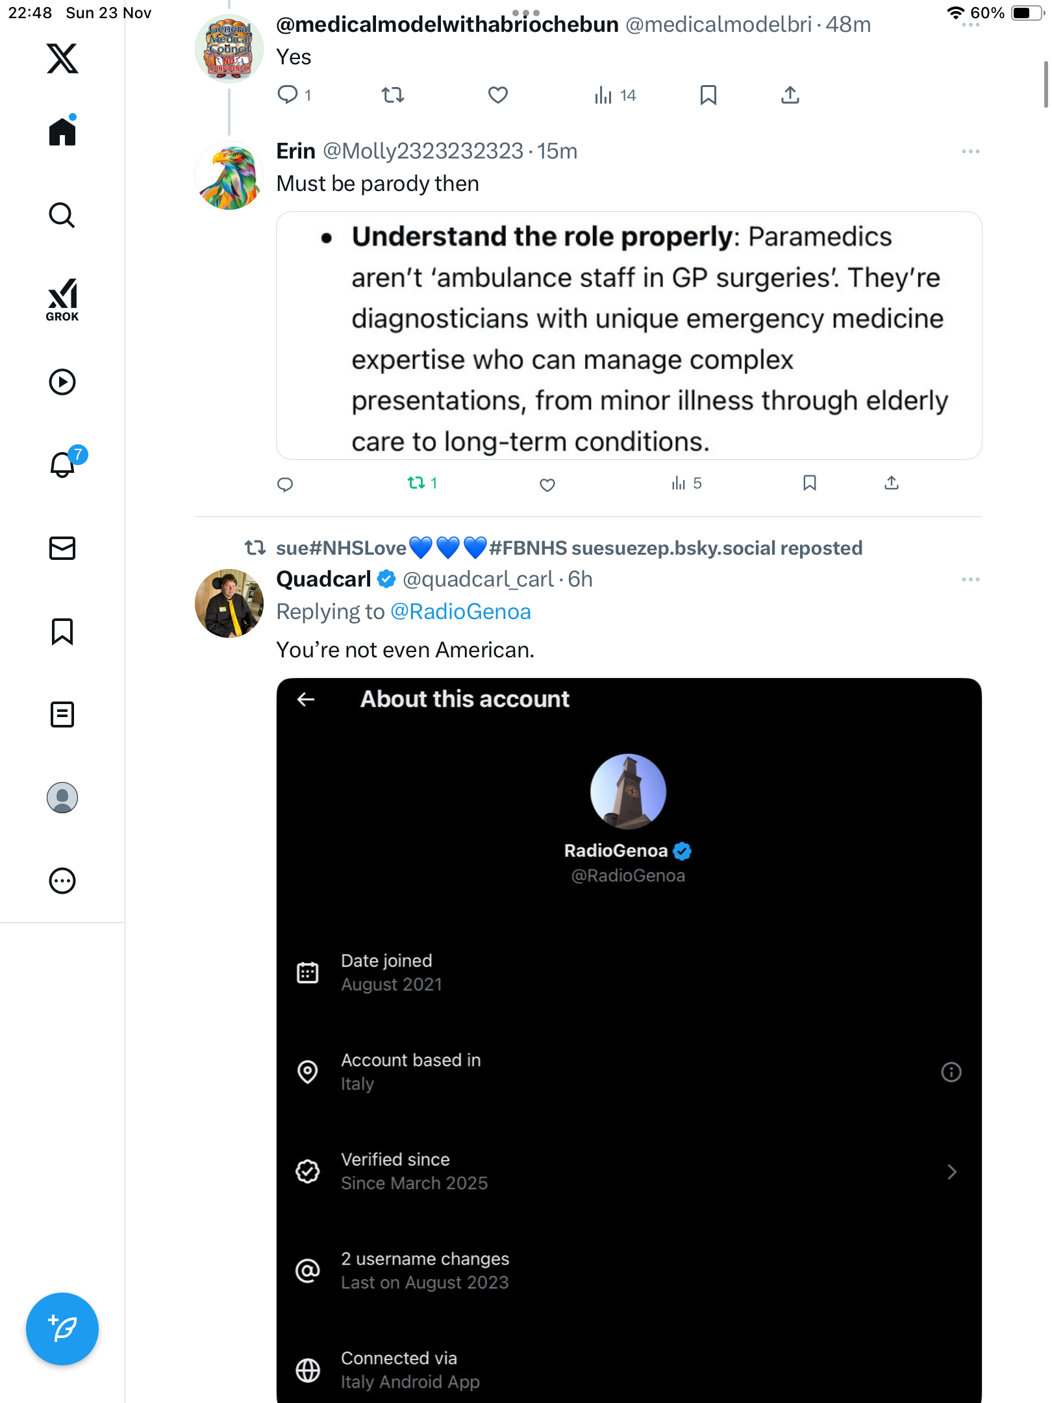
Task: Expand the sidebar More menu
Action: tap(62, 881)
